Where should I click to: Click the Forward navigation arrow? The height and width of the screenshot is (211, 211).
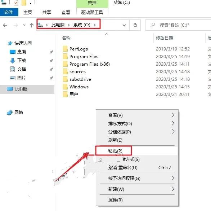(x=16, y=25)
